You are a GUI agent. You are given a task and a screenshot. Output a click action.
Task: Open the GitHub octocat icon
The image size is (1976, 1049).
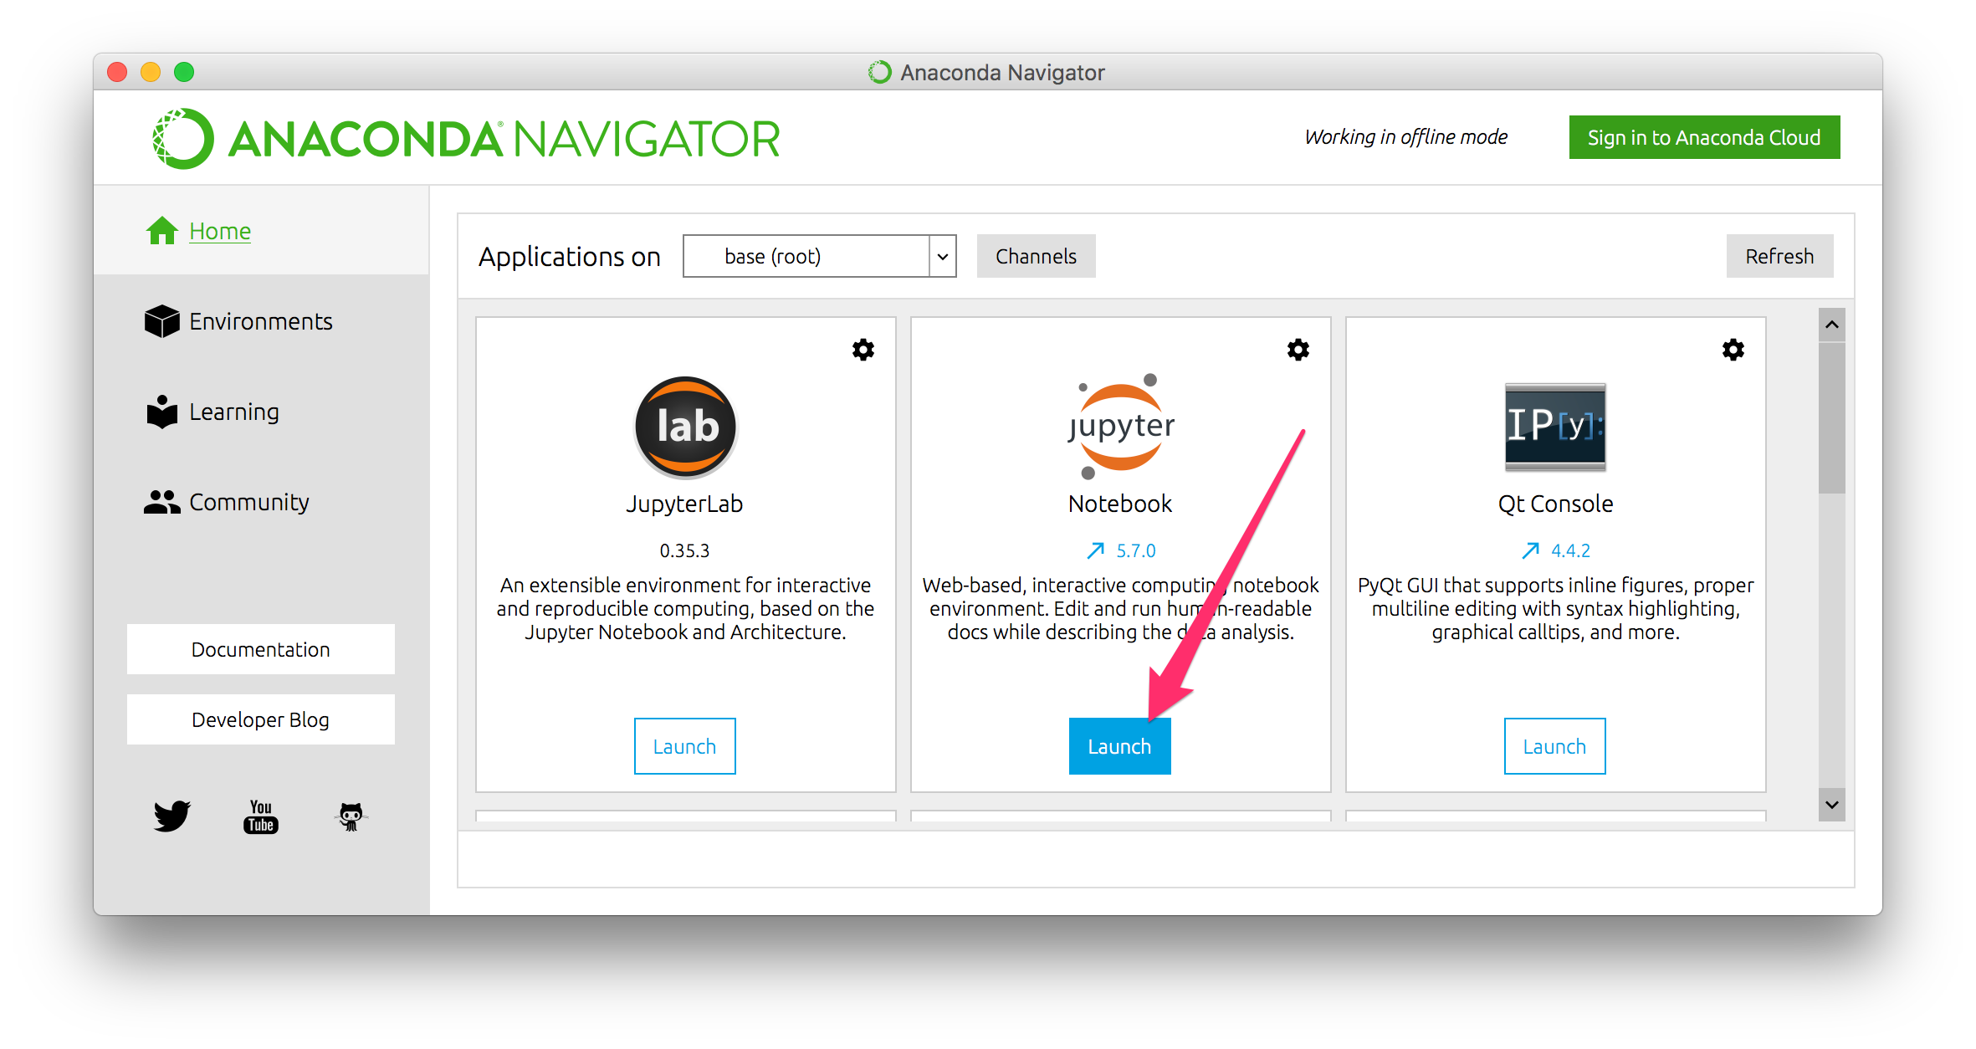351,816
